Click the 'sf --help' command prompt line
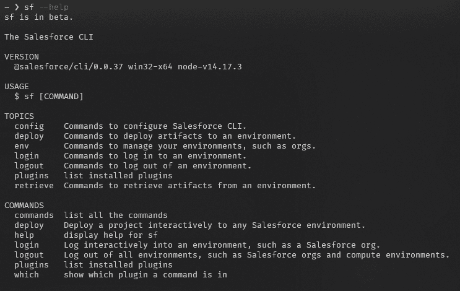 [37, 7]
